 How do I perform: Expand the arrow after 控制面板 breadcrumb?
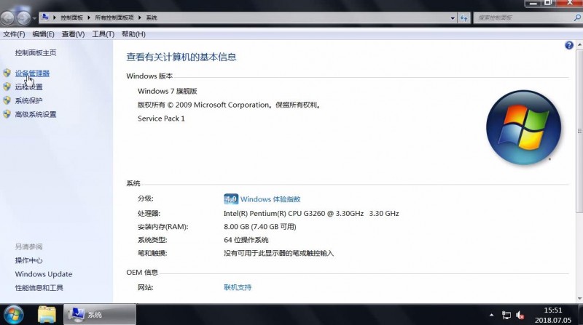89,17
